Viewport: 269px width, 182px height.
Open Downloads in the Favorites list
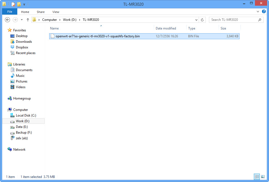pos(24,42)
